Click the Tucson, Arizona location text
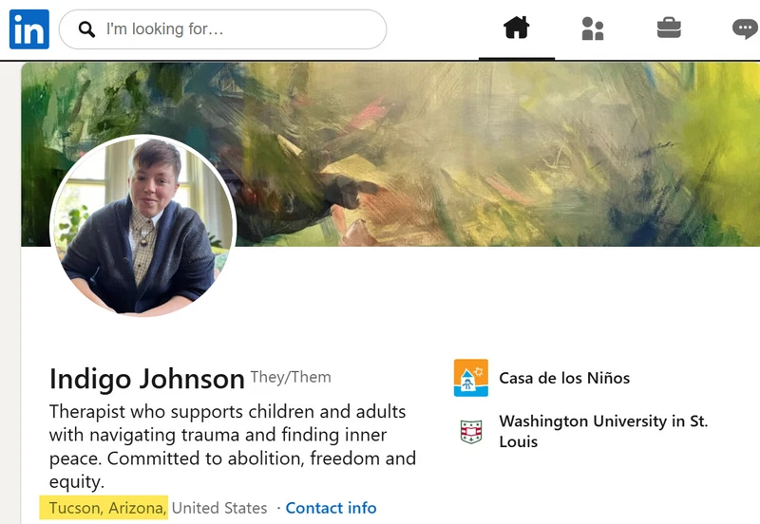The height and width of the screenshot is (524, 760). (107, 508)
